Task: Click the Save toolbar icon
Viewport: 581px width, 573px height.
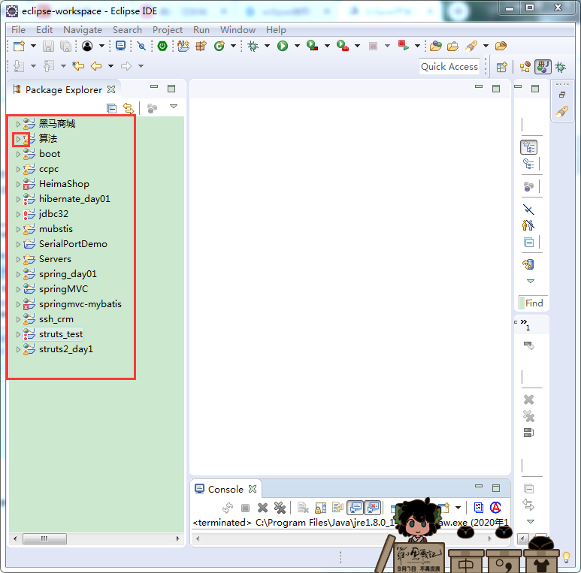Action: tap(49, 46)
